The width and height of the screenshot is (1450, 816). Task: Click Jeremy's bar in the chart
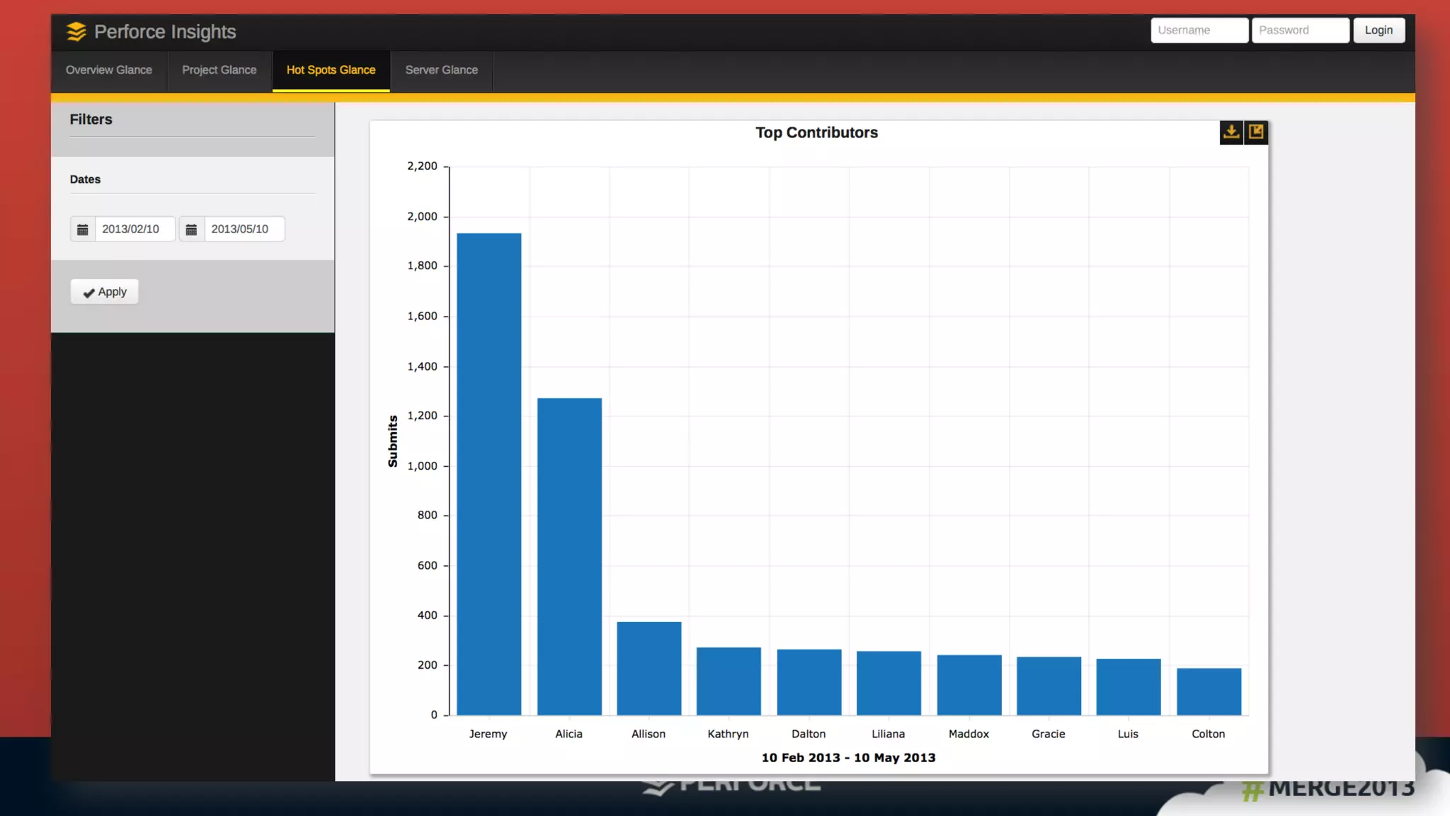(x=489, y=475)
